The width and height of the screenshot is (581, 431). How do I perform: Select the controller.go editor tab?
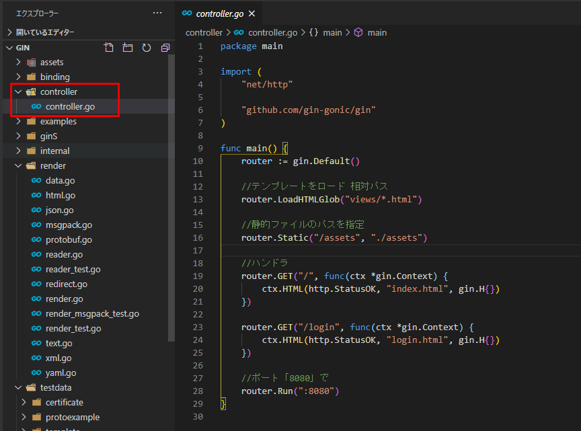[219, 13]
